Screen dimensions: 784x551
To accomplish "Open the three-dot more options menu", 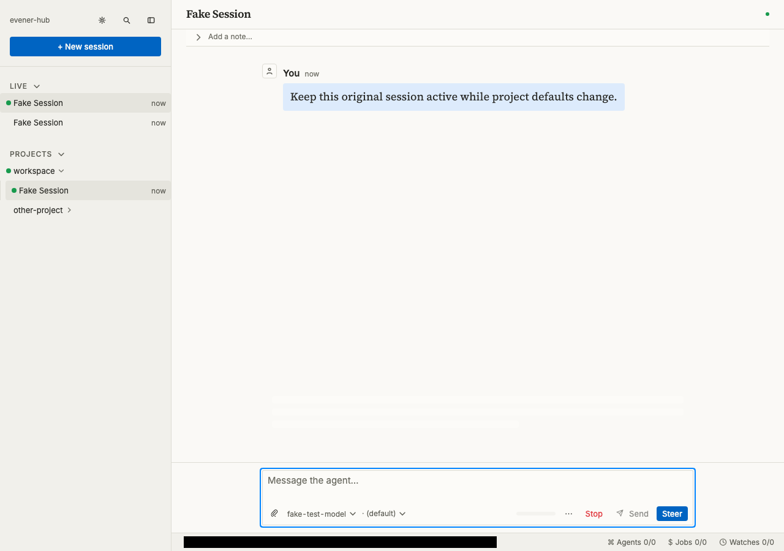I will 569,514.
